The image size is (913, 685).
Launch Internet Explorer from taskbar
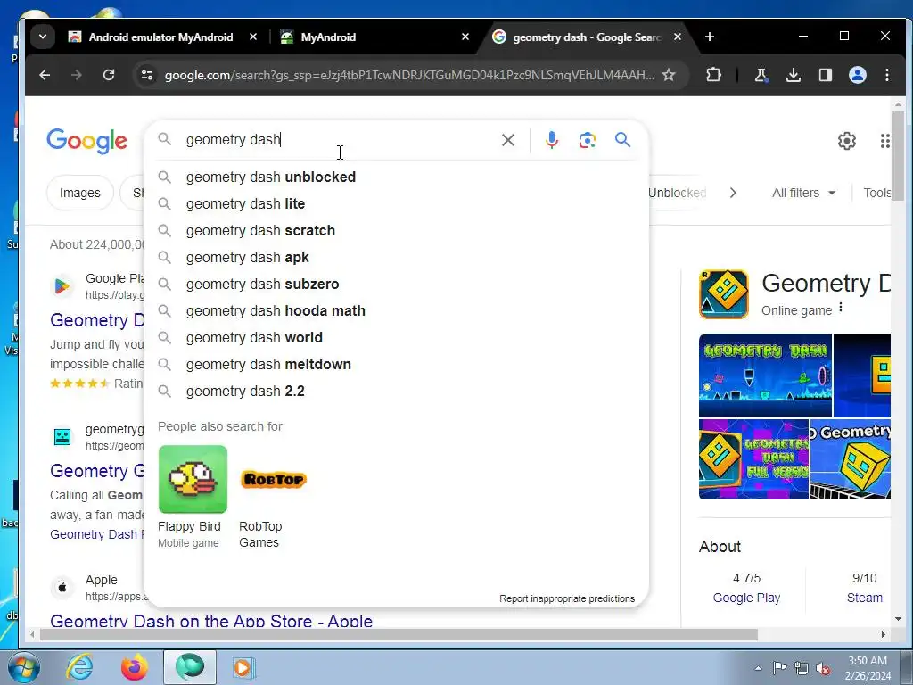click(x=79, y=667)
